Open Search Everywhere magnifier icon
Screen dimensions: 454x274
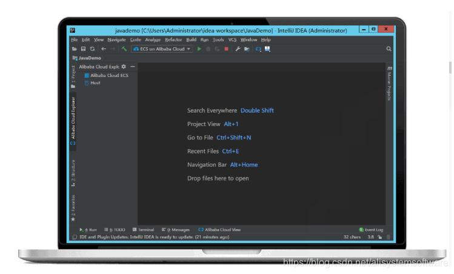tap(389, 49)
